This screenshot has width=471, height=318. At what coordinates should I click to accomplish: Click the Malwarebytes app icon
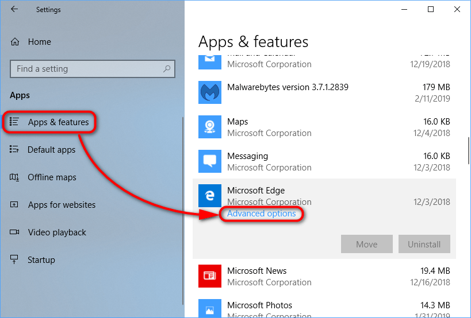[210, 92]
